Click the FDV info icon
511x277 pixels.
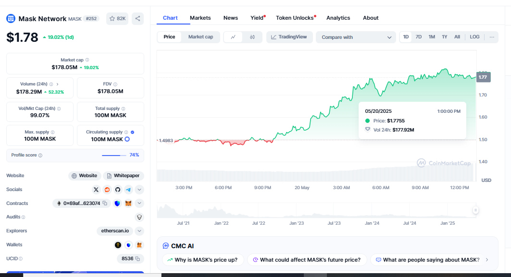click(115, 84)
